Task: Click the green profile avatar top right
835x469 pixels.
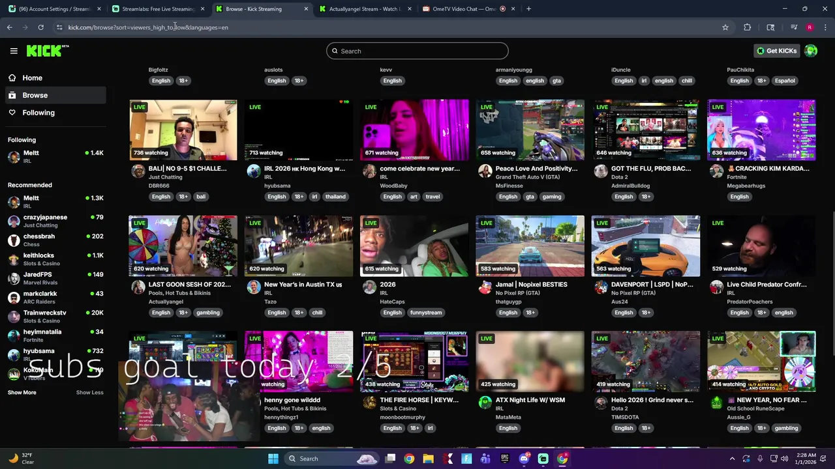Action: pos(811,51)
